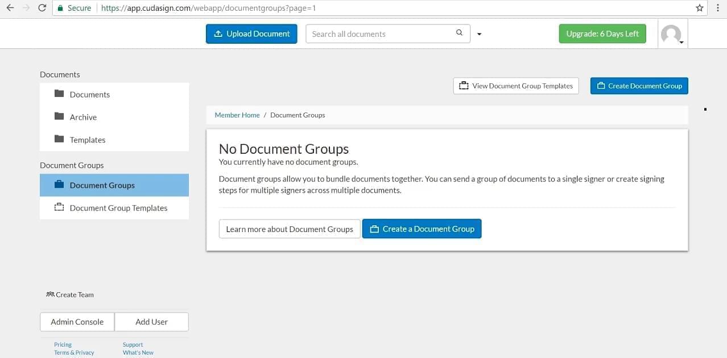
Task: Select Document Group Templates in sidebar
Action: click(x=118, y=208)
